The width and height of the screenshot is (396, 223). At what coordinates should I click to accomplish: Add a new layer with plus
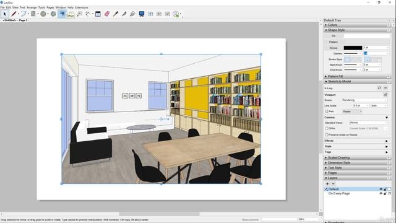pos(327,184)
